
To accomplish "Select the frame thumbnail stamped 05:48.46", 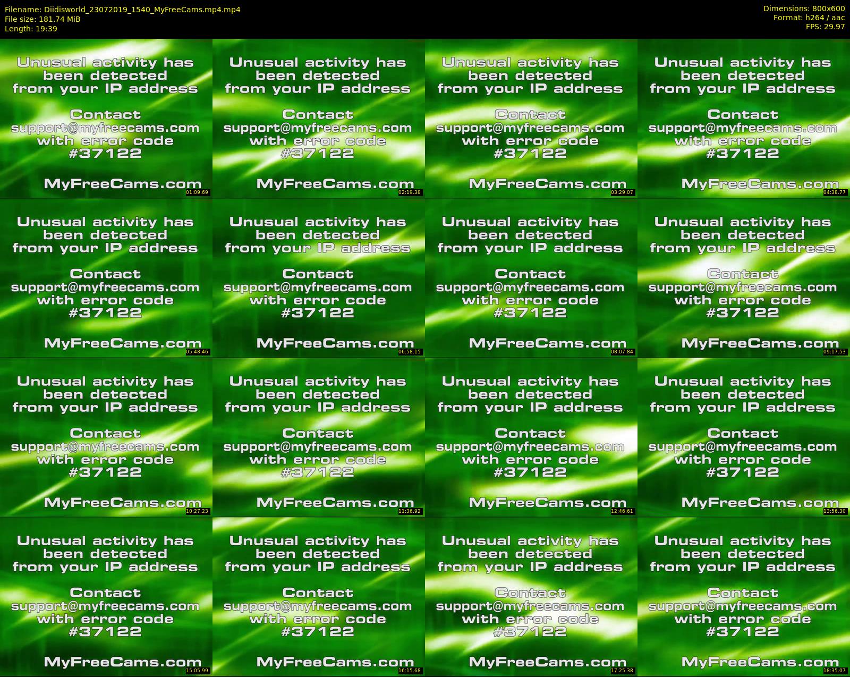I will [x=106, y=278].
